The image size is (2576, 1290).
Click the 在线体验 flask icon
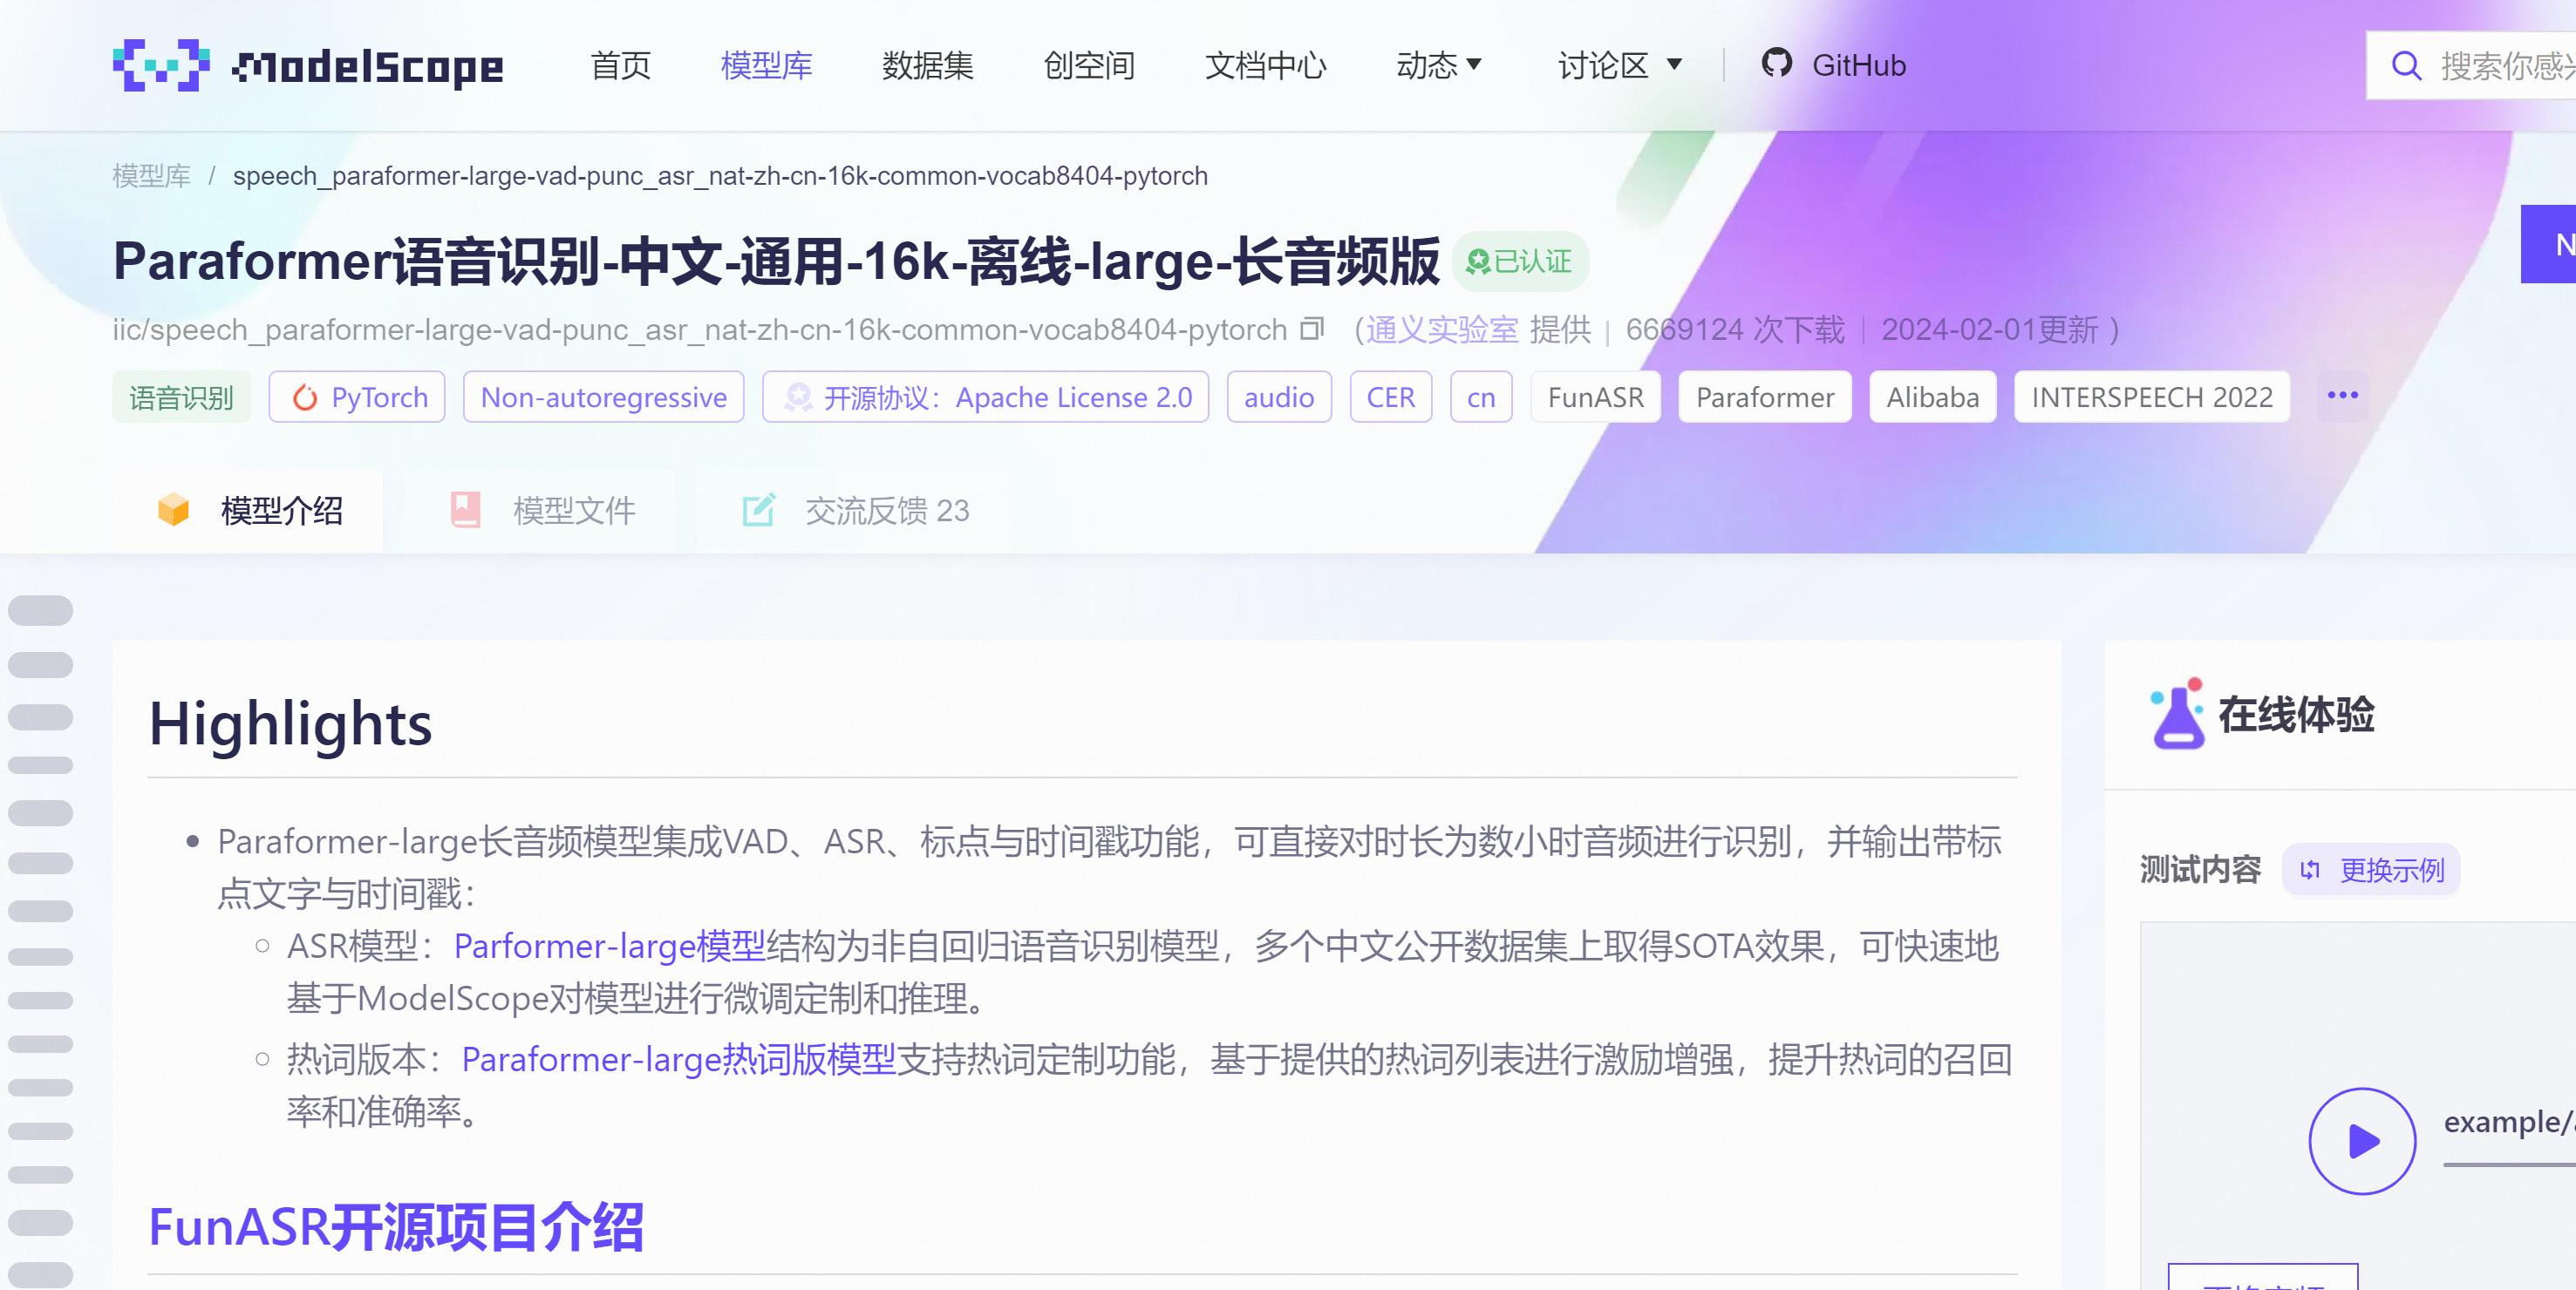click(x=2177, y=714)
